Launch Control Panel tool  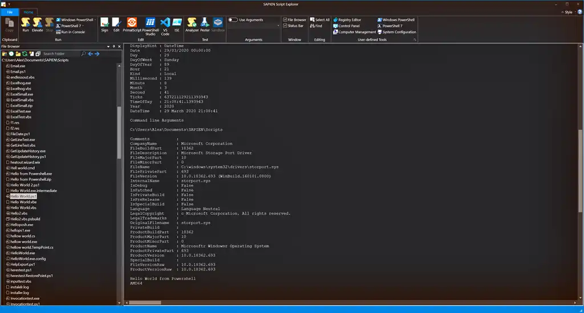click(346, 26)
